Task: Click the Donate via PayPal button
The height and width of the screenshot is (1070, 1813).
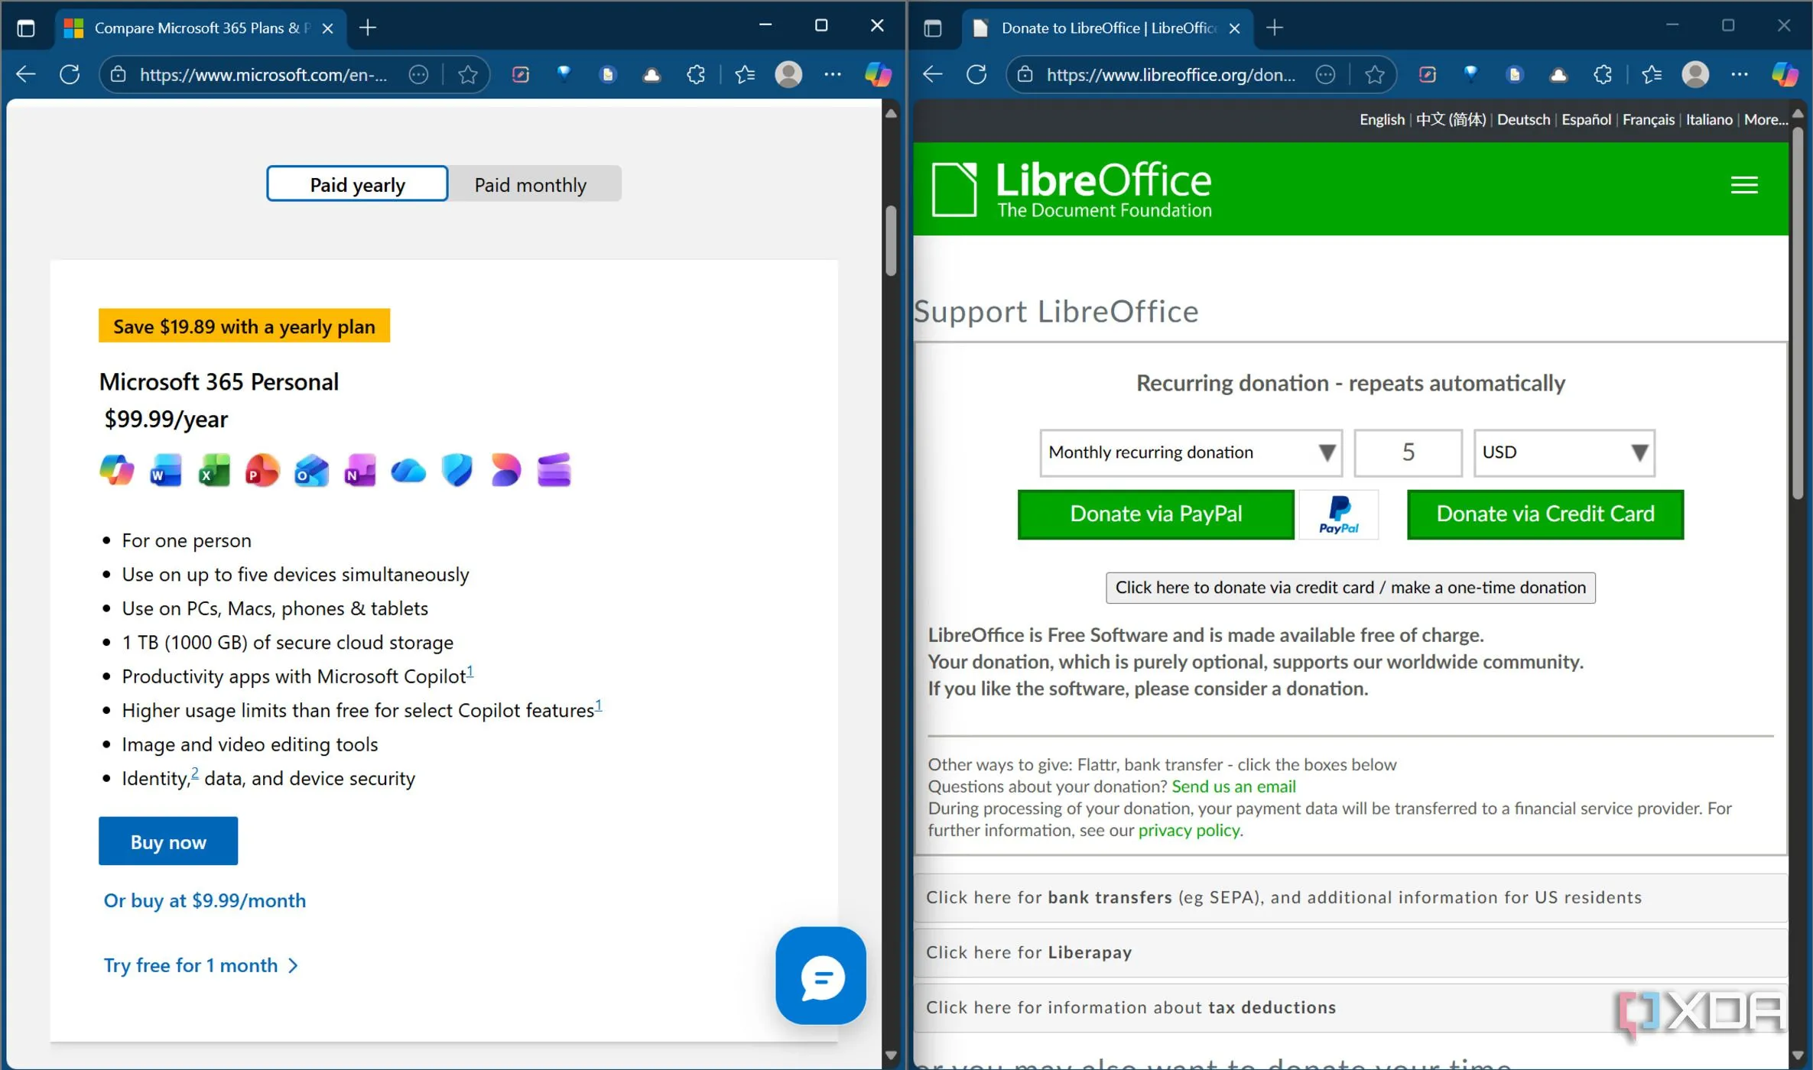Action: (x=1155, y=514)
